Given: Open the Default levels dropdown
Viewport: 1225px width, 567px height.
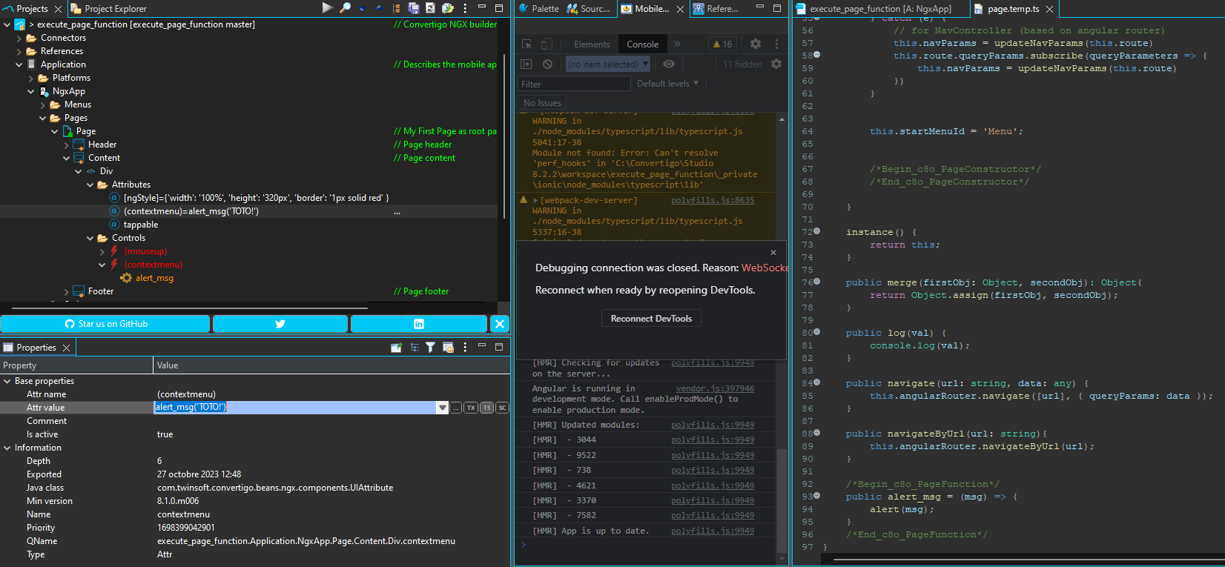Looking at the screenshot, I should click(x=667, y=84).
